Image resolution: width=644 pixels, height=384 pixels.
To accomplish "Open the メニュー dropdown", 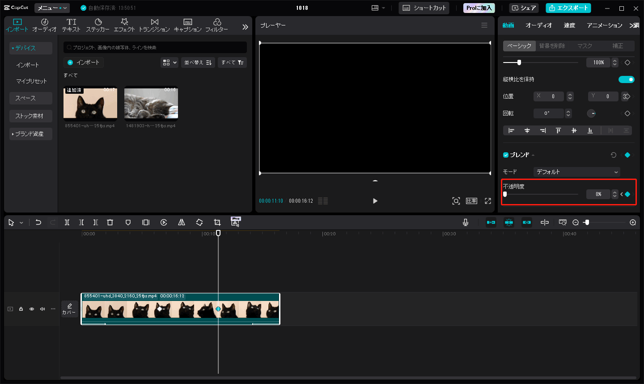I will [52, 8].
